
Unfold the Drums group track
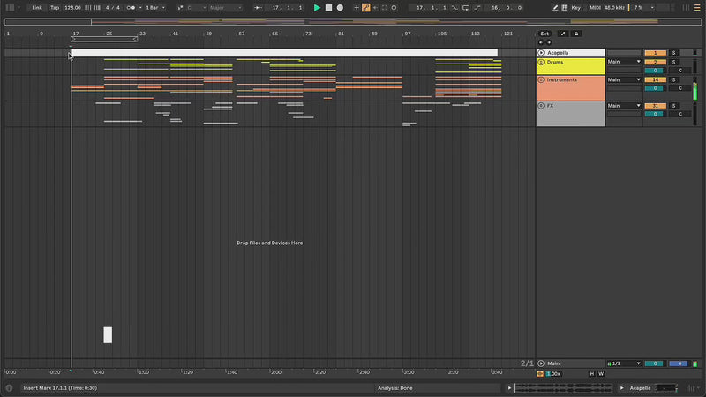coord(541,63)
